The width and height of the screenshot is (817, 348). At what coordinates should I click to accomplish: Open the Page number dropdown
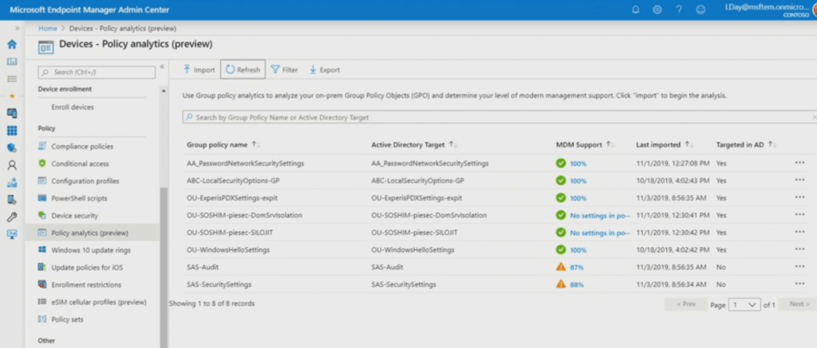[x=744, y=305]
